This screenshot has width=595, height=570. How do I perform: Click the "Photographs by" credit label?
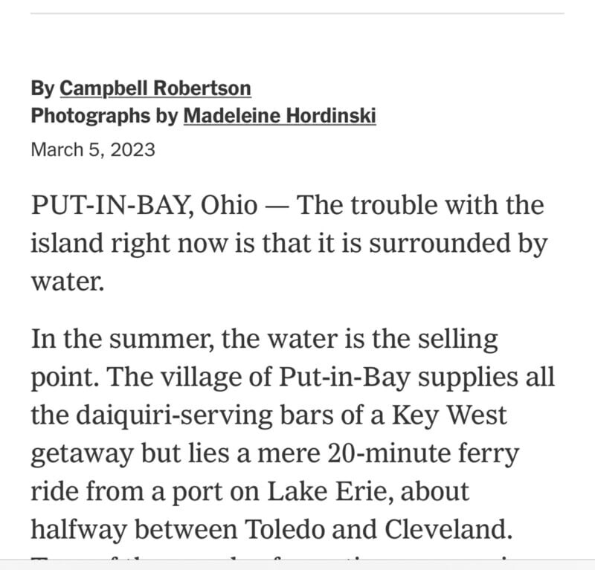point(105,116)
